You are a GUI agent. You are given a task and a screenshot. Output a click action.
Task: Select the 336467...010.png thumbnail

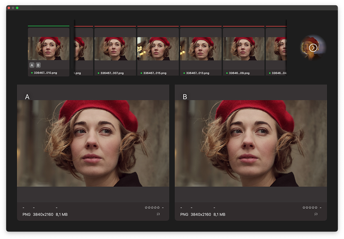point(48,49)
